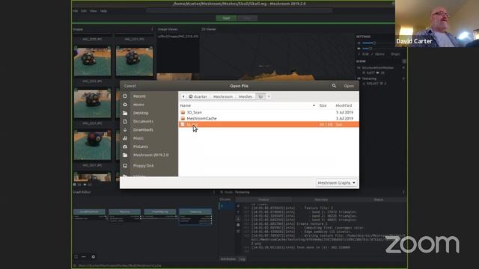Open the Graph Editor overflow menu icon
Screen dimensions: 479x269
click(214, 192)
